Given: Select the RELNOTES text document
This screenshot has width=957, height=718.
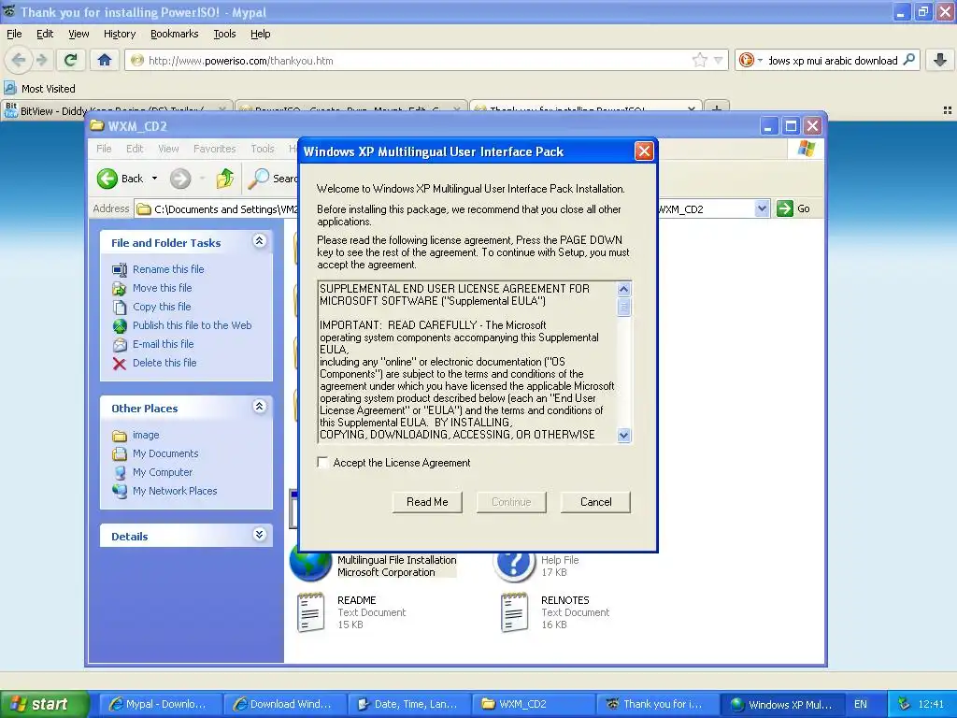Looking at the screenshot, I should tap(515, 611).
